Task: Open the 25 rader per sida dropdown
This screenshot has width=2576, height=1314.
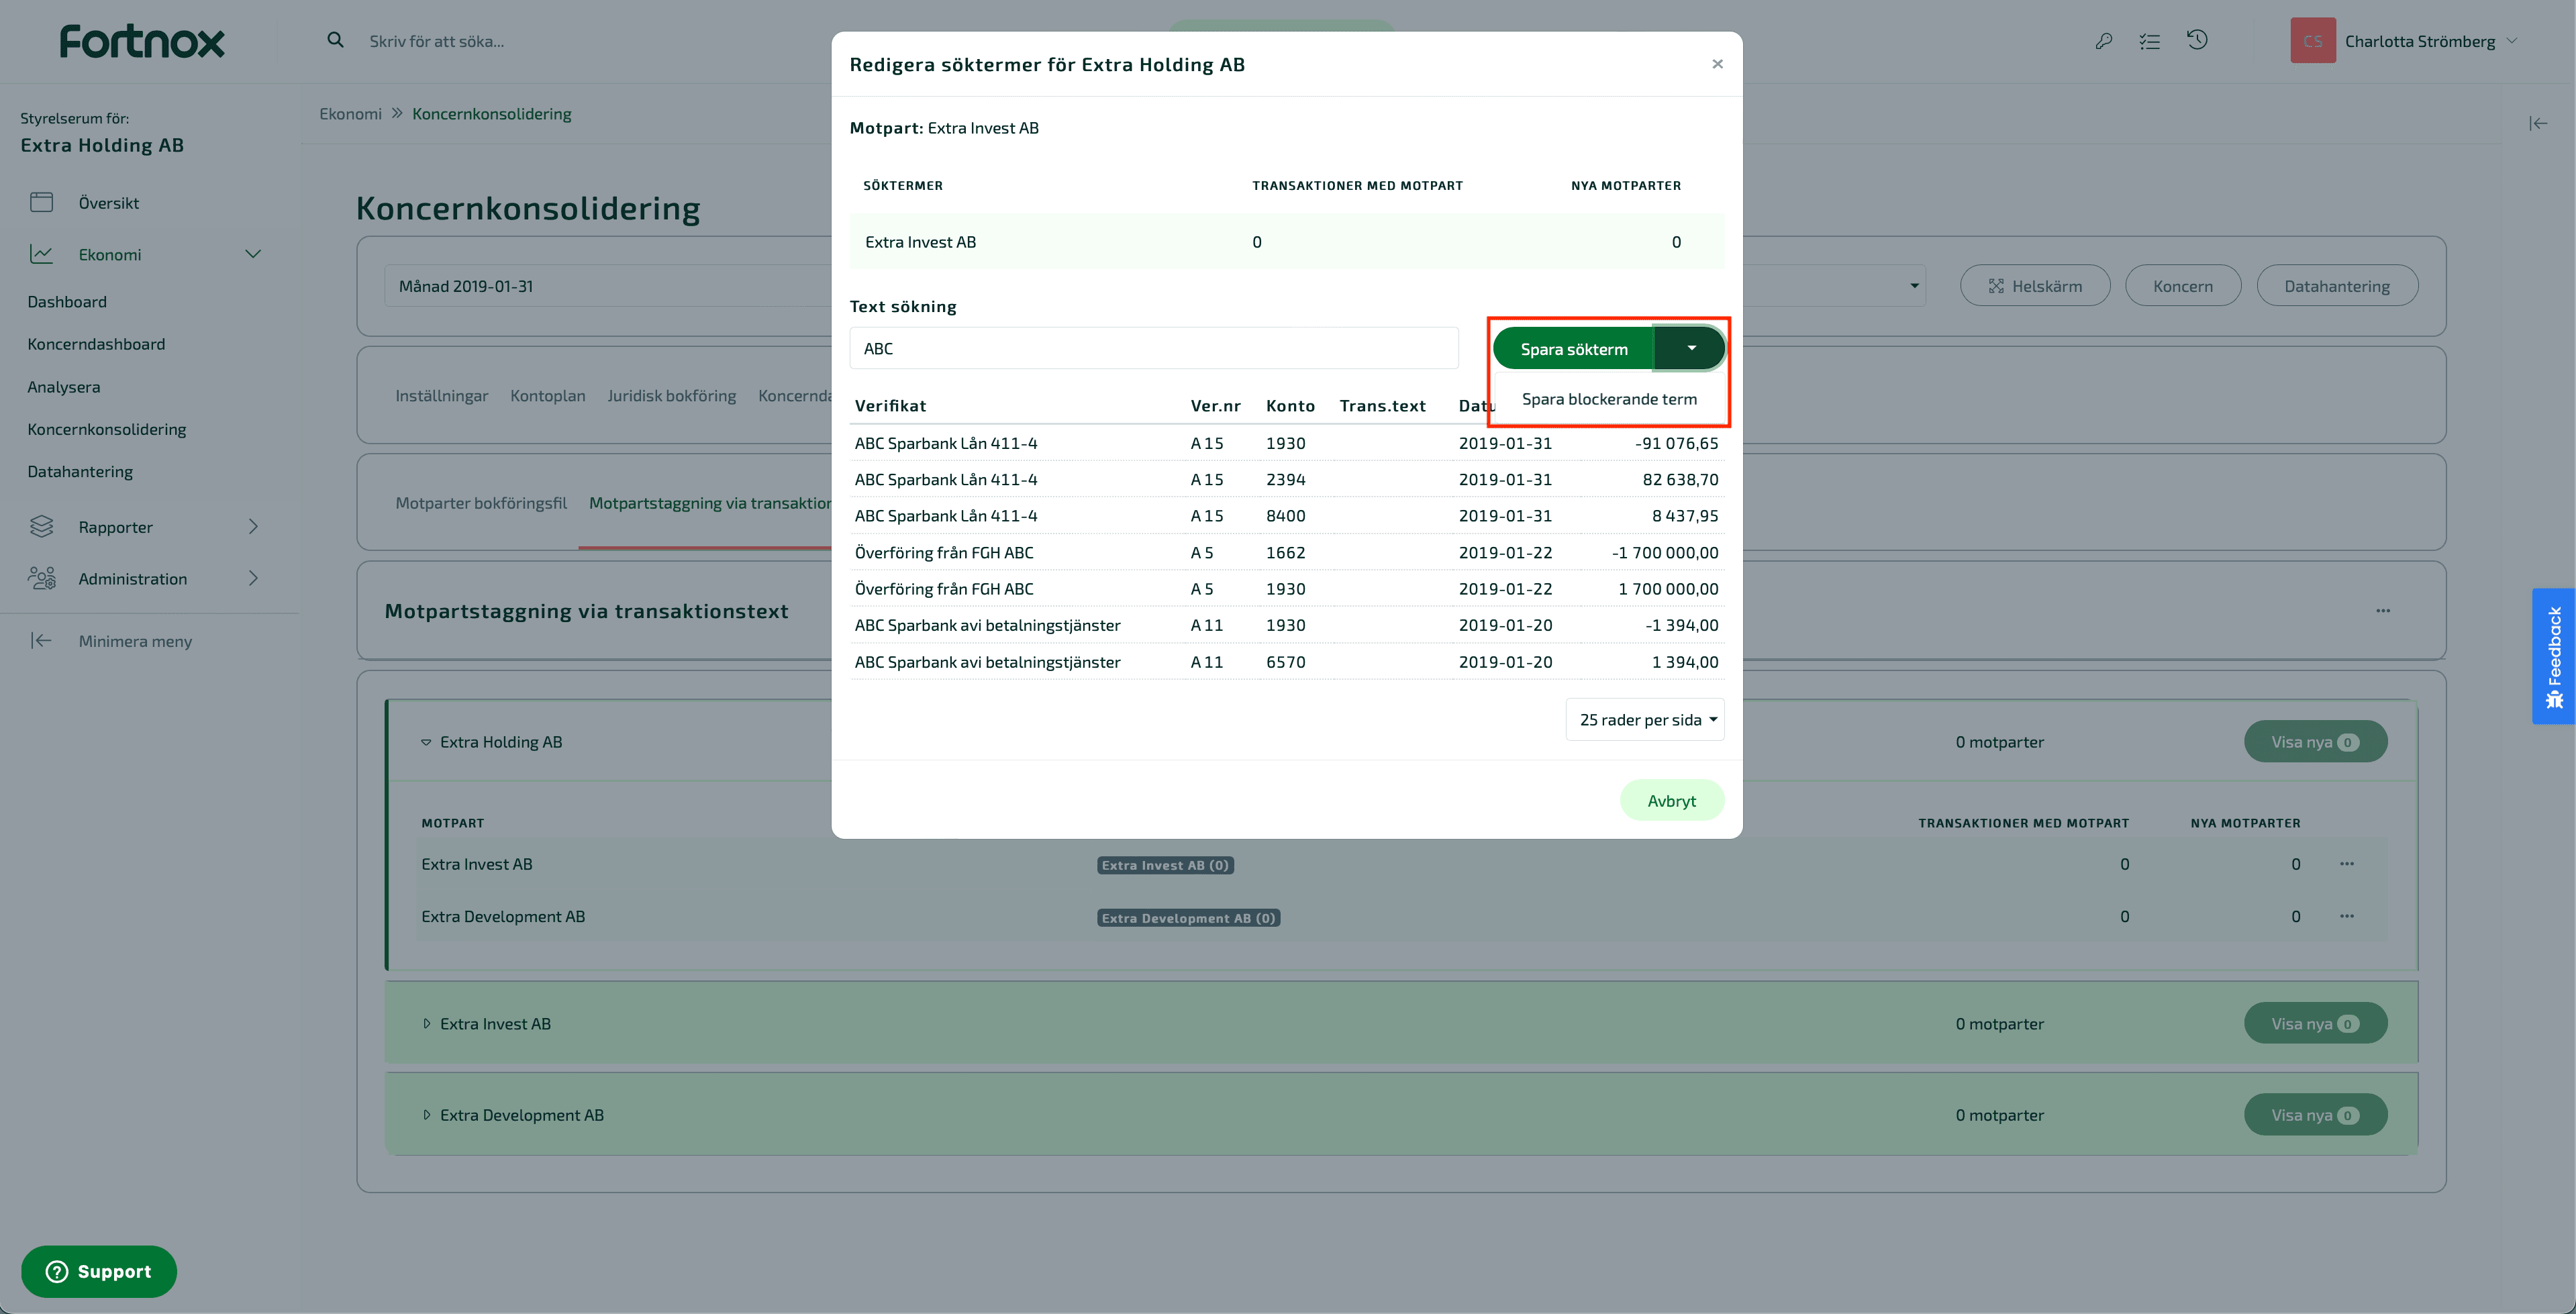Action: [x=1645, y=719]
